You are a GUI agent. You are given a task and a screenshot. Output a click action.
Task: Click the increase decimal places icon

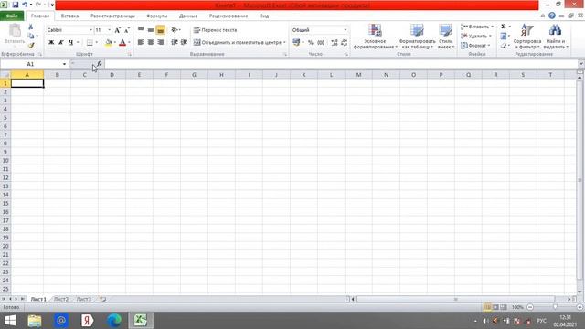click(335, 43)
